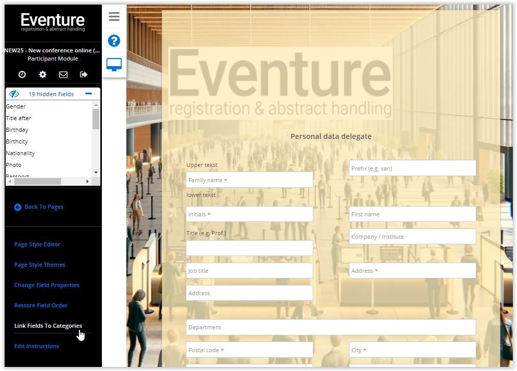Screen dimensions: 517x371
Task: Select Gender in hidden fields list
Action: click(16, 106)
